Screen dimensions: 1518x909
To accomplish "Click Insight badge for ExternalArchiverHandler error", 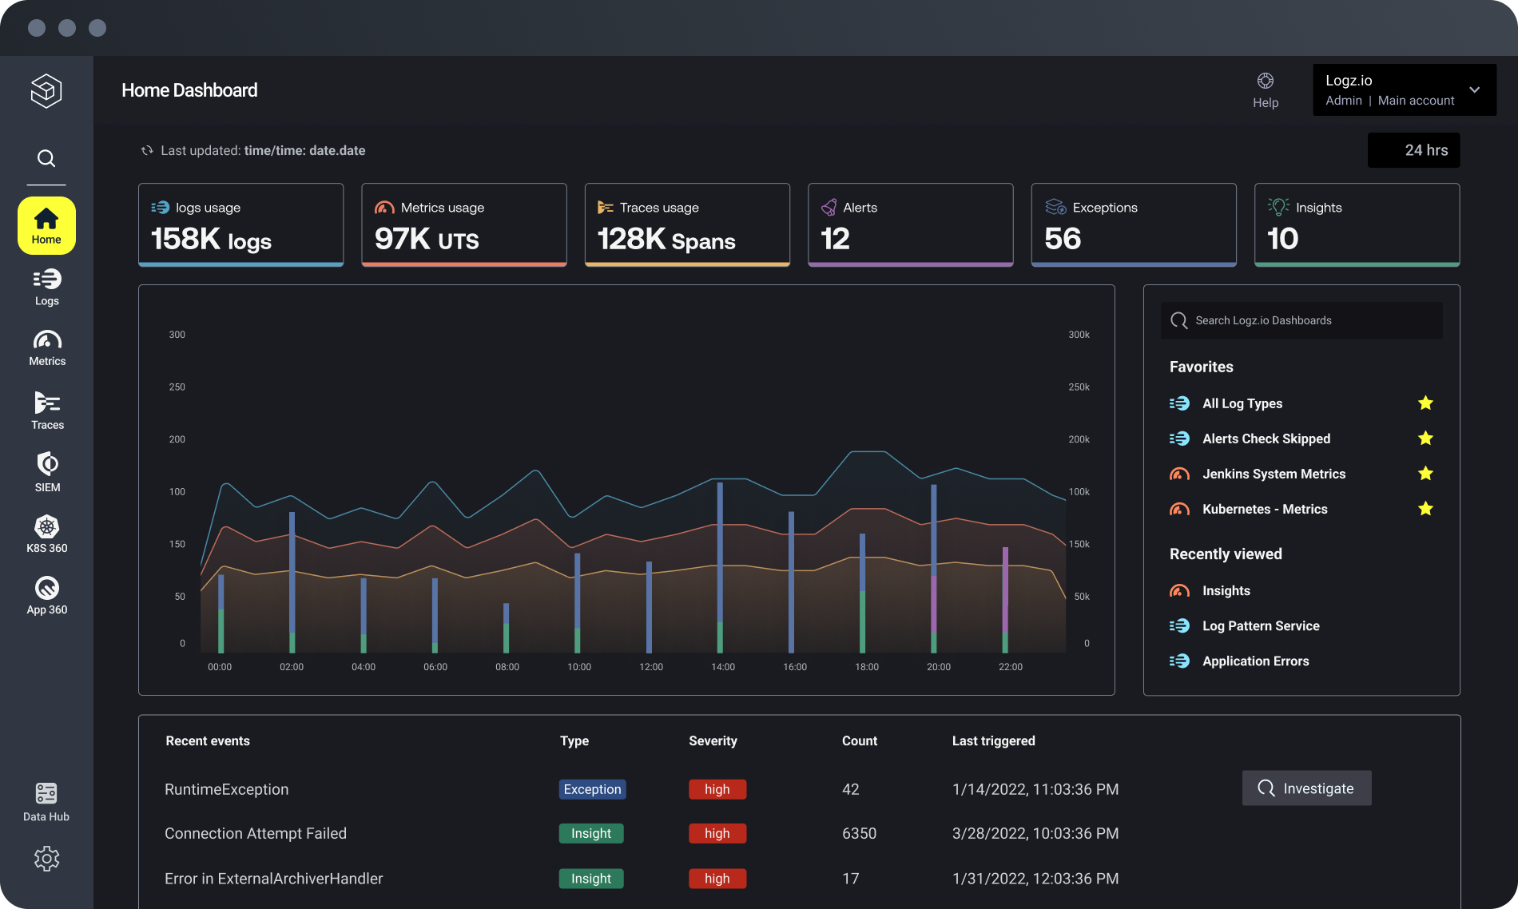I will click(591, 878).
